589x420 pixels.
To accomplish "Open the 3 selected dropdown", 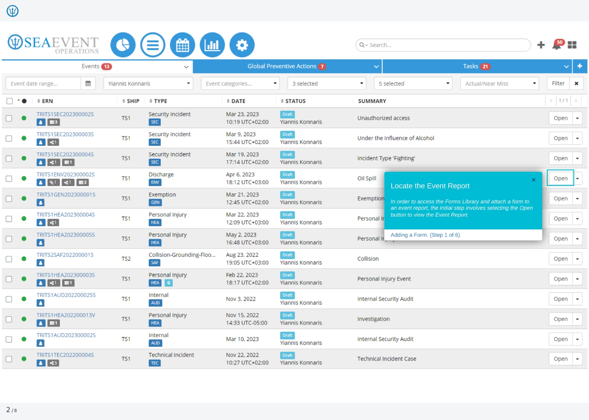I will (x=327, y=84).
